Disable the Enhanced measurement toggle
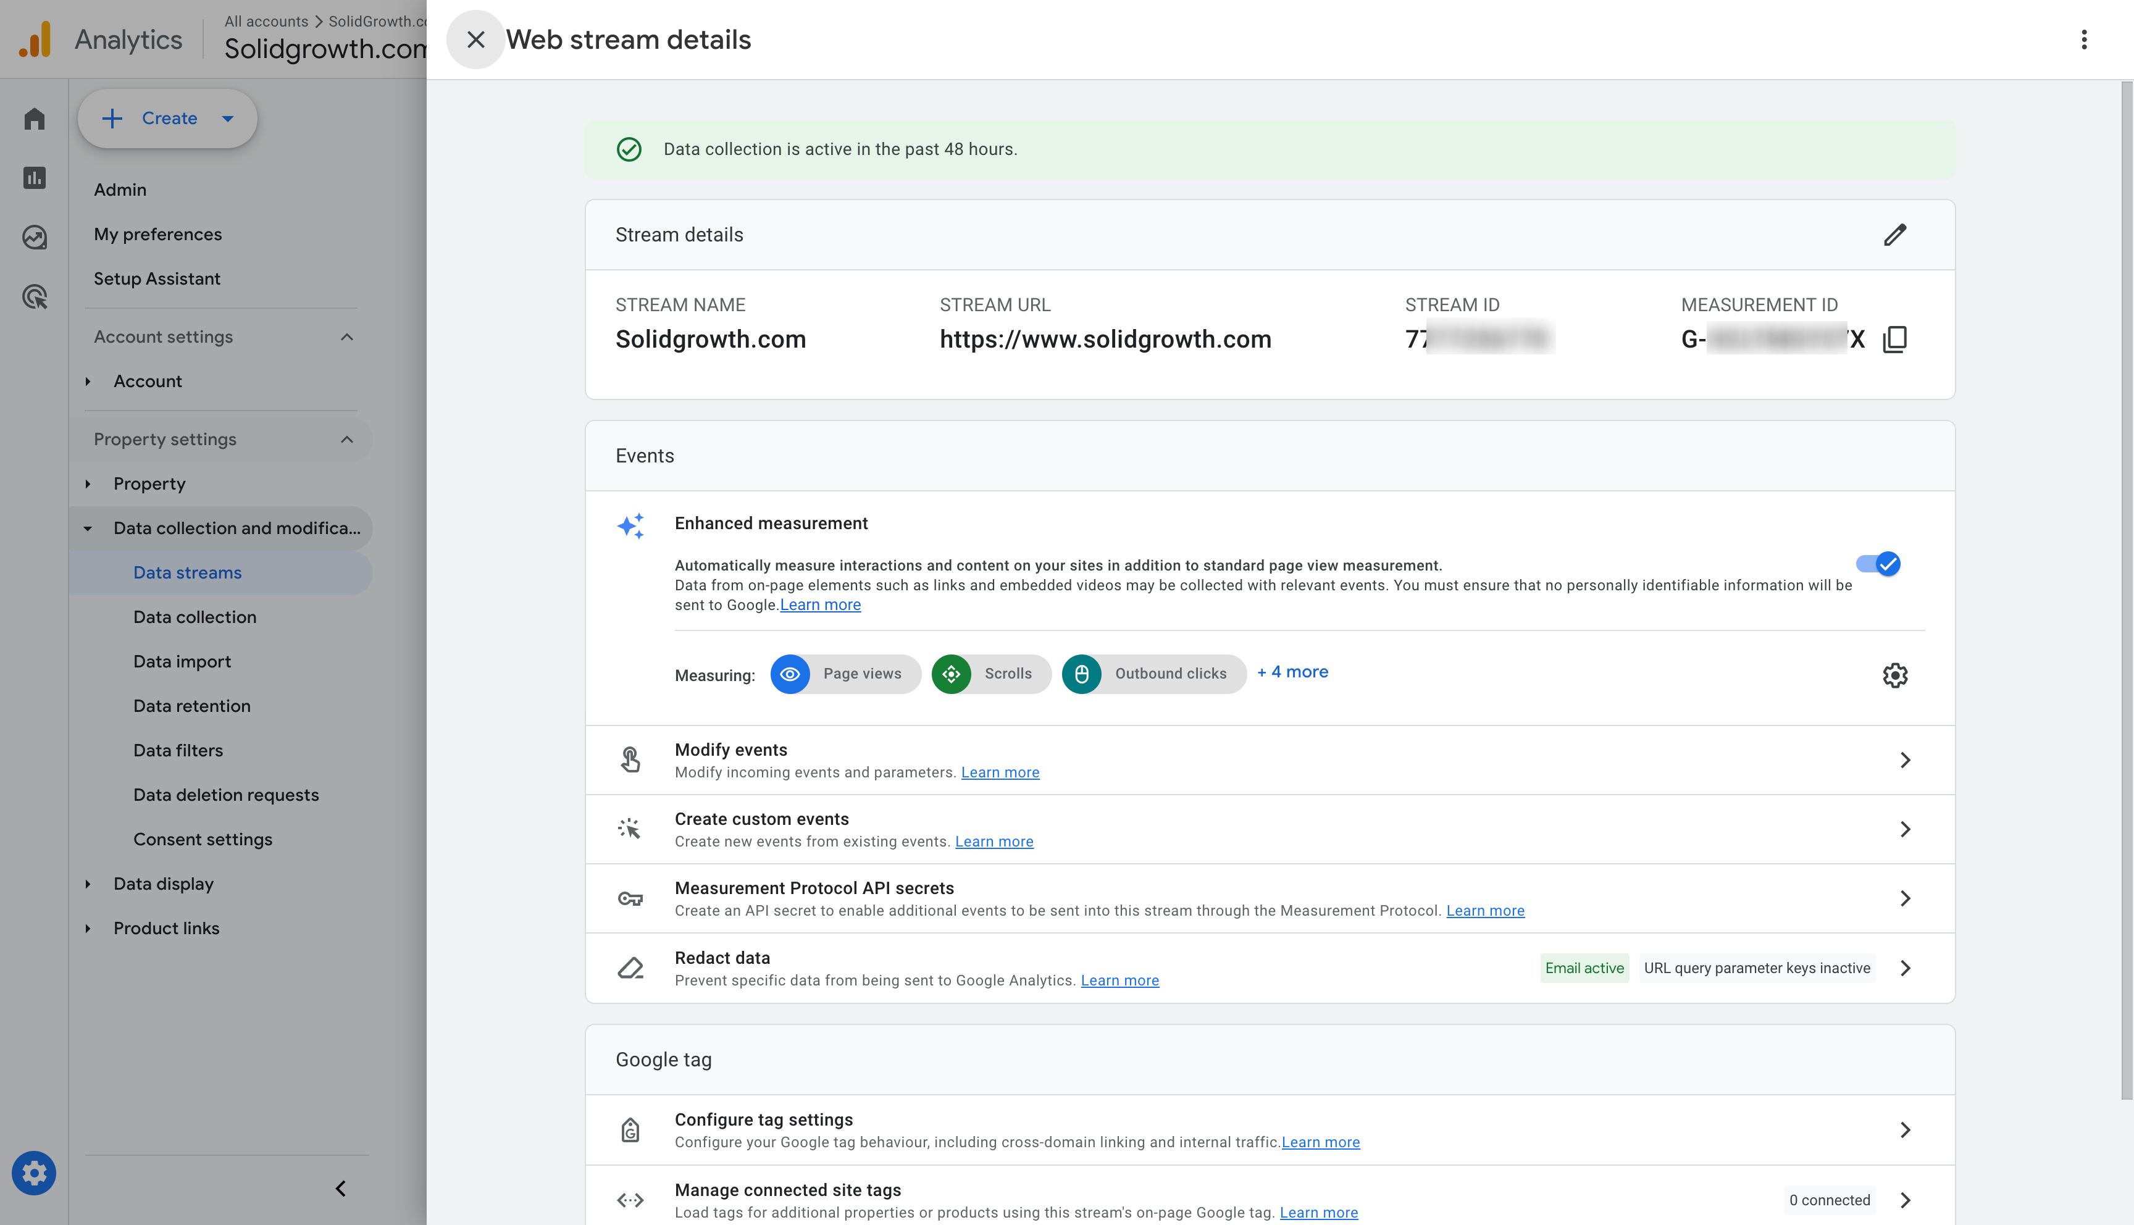This screenshot has height=1225, width=2134. pyautogui.click(x=1878, y=564)
